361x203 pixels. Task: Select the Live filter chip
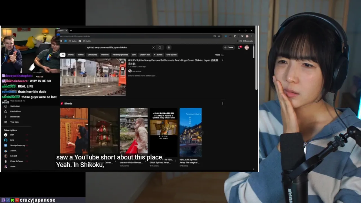click(134, 55)
